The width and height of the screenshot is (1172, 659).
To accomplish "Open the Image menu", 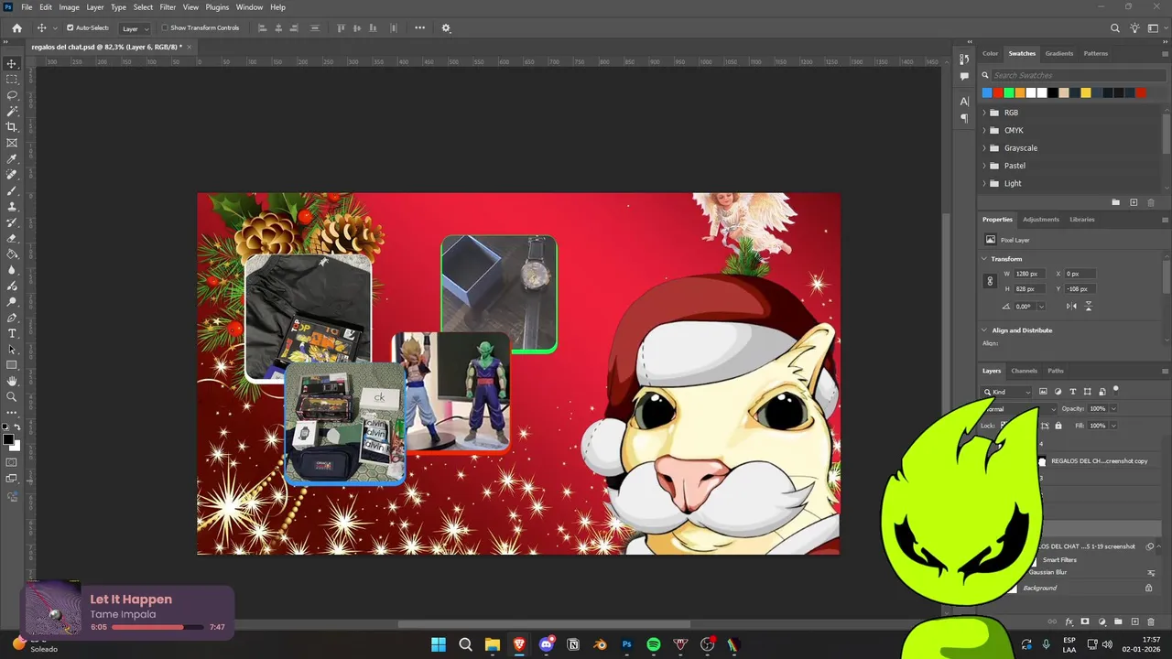I will coord(69,7).
